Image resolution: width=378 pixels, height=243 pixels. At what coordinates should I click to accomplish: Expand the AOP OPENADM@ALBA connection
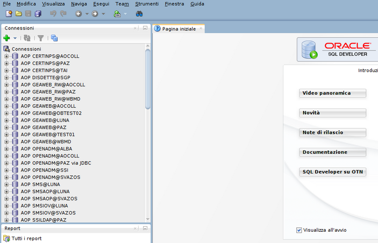pyautogui.click(x=6, y=149)
